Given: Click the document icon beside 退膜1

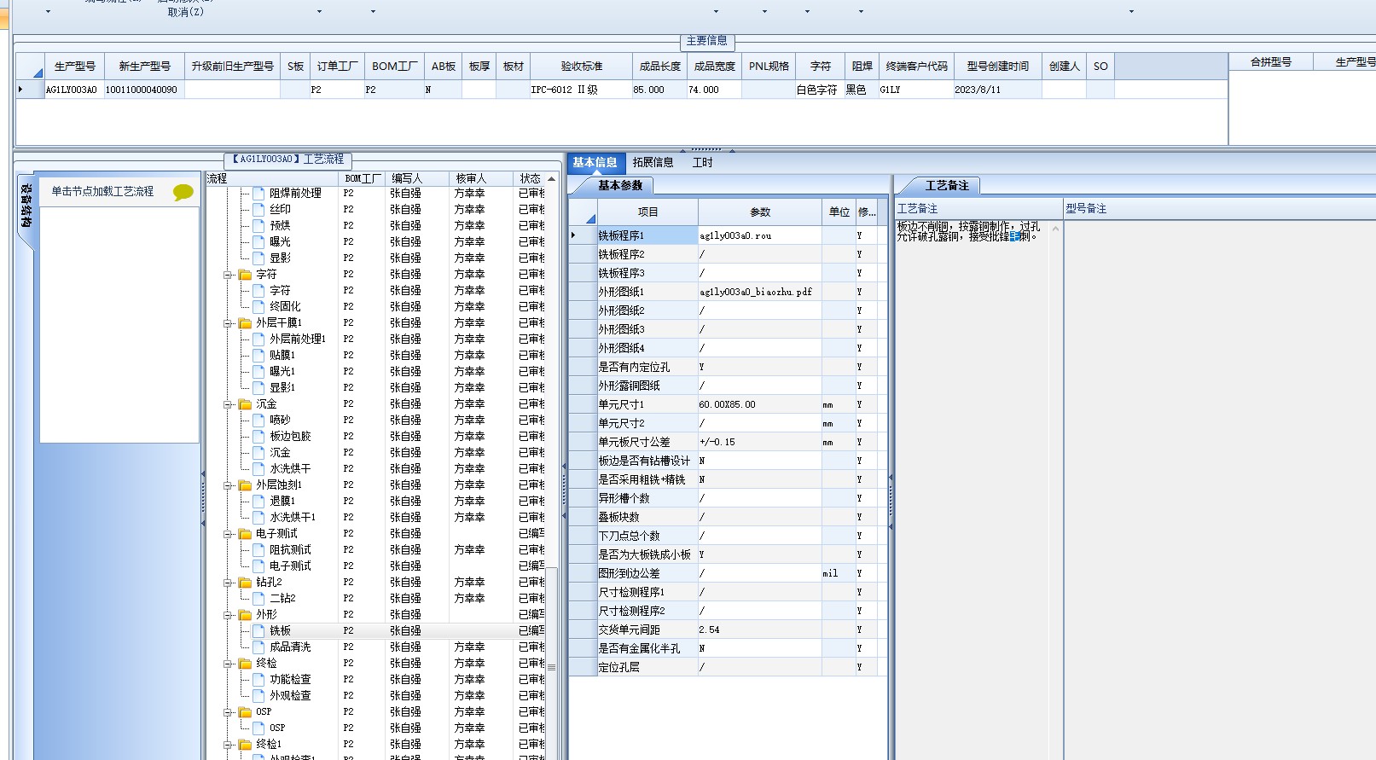Looking at the screenshot, I should pyautogui.click(x=258, y=502).
